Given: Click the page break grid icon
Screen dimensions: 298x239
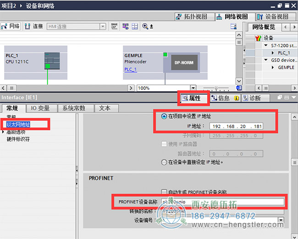Looking at the screenshot, I should pos(135,26).
